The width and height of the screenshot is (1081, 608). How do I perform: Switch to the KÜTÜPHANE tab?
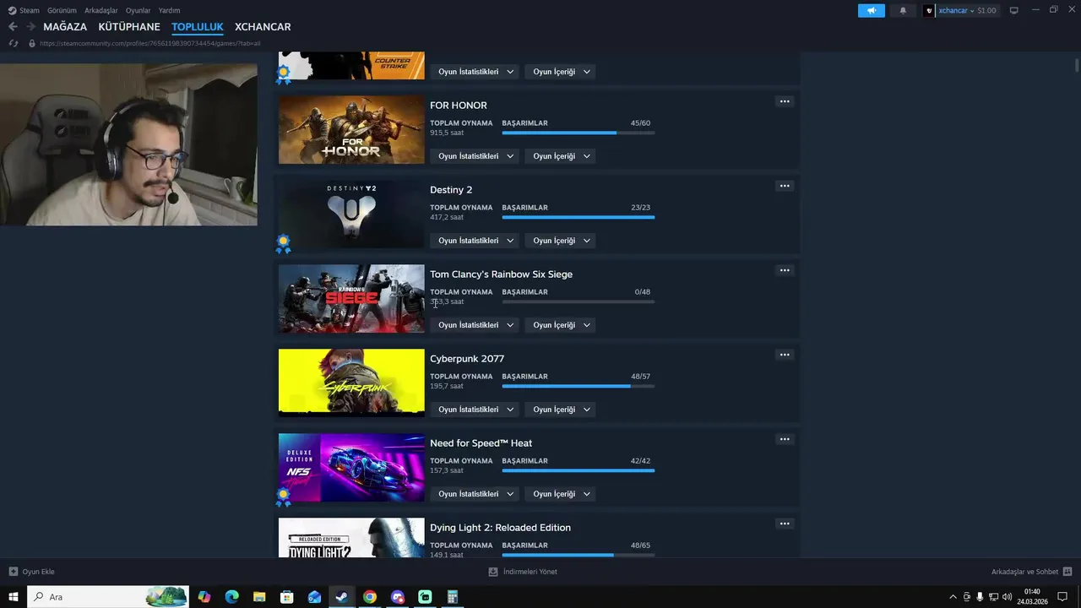pos(129,27)
